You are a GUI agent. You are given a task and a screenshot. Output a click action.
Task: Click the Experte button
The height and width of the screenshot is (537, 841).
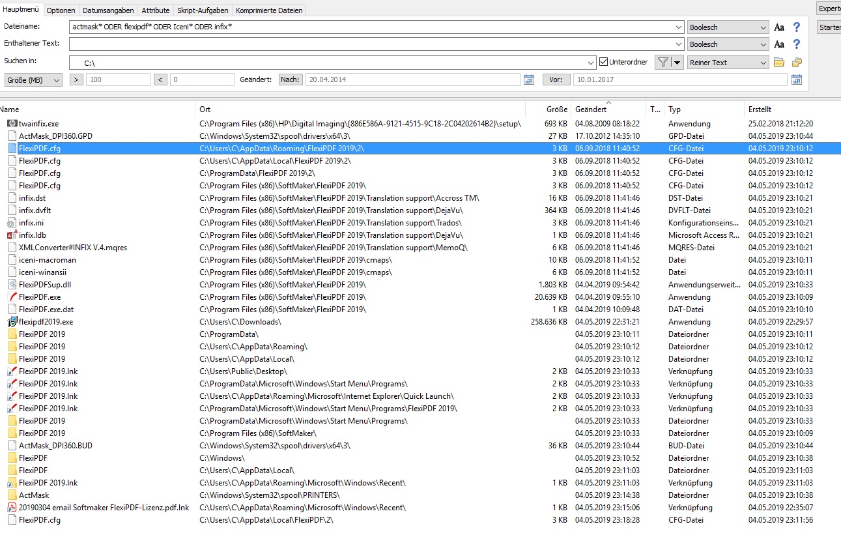tap(829, 8)
